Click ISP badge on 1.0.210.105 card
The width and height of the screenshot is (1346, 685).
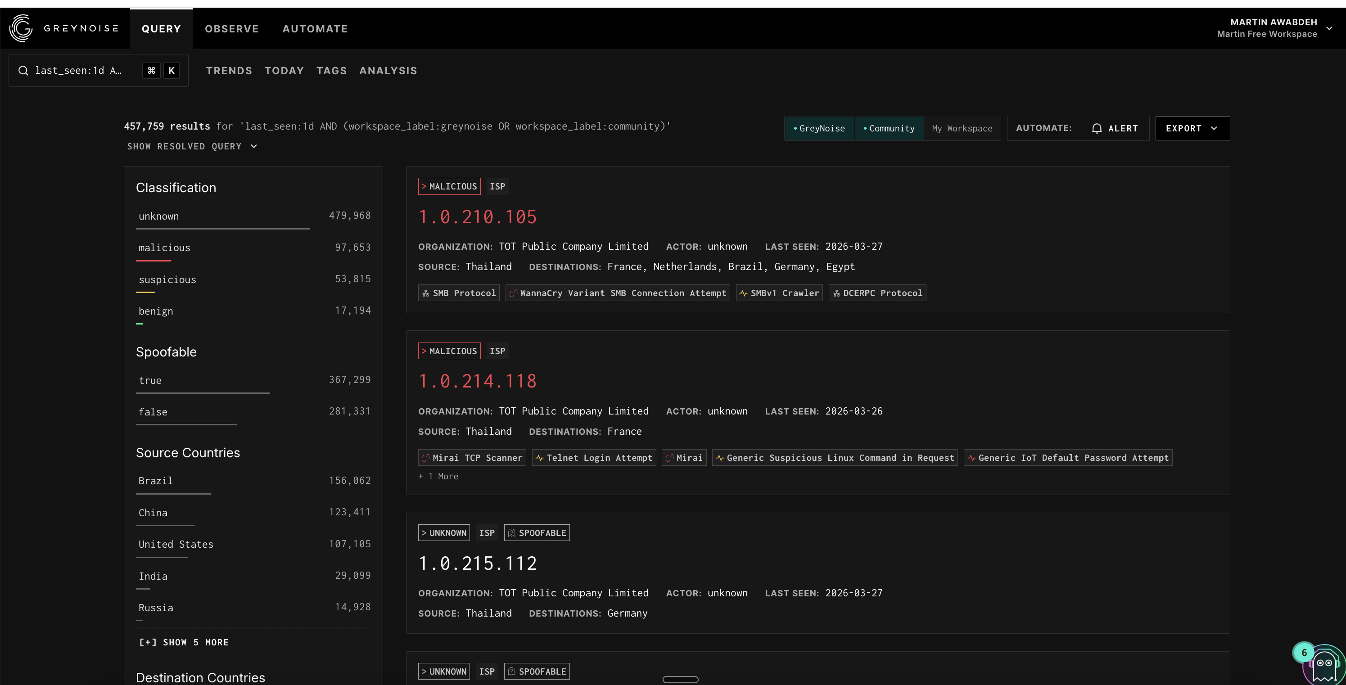tap(497, 186)
